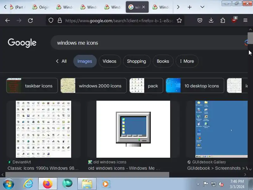View site security padlock details

(x=60, y=21)
